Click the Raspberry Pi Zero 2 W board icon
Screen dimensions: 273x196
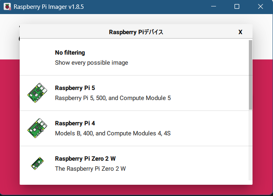pos(37,163)
